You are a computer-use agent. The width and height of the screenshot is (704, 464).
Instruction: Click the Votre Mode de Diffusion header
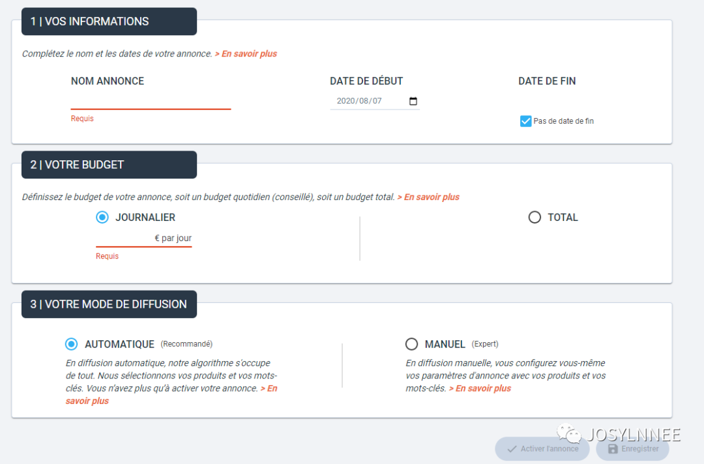point(109,304)
